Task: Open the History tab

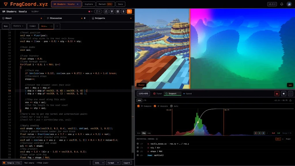Action: coord(18,26)
